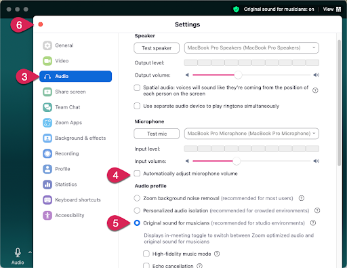The width and height of the screenshot is (347, 268).
Task: Click the General gear icon in sidebar
Action: tap(47, 45)
